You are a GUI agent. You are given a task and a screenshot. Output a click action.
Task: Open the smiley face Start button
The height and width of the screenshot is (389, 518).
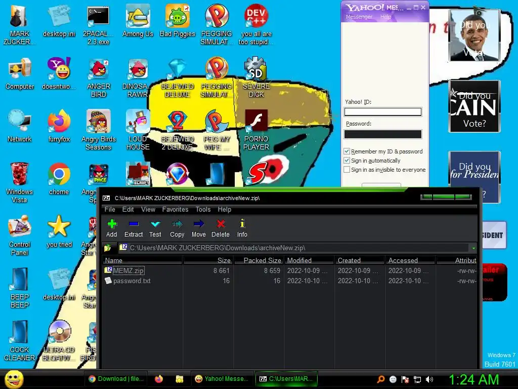point(14,379)
